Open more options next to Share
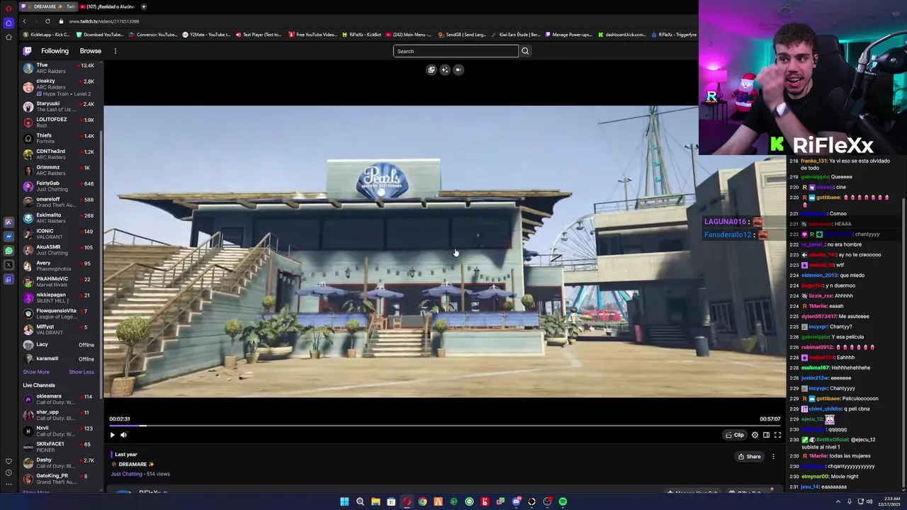Image resolution: width=907 pixels, height=510 pixels. pyautogui.click(x=773, y=456)
